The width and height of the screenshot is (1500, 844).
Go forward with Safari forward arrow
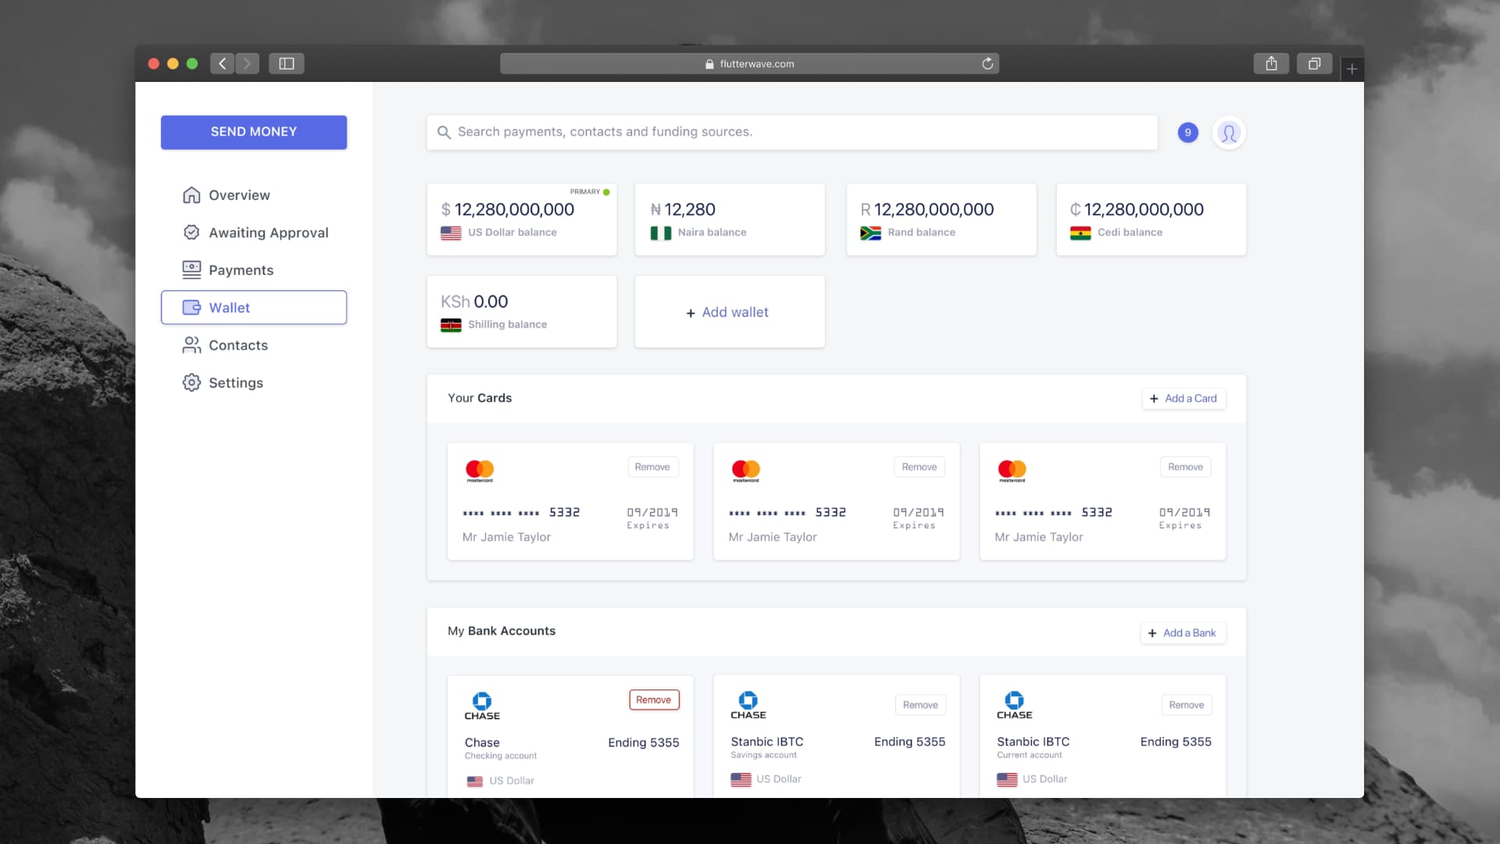point(247,63)
